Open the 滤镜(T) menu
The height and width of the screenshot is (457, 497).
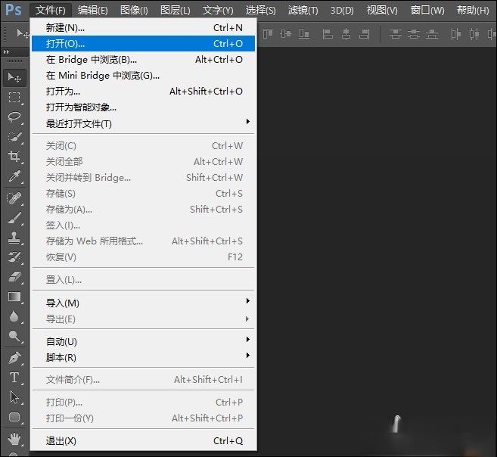pyautogui.click(x=303, y=11)
